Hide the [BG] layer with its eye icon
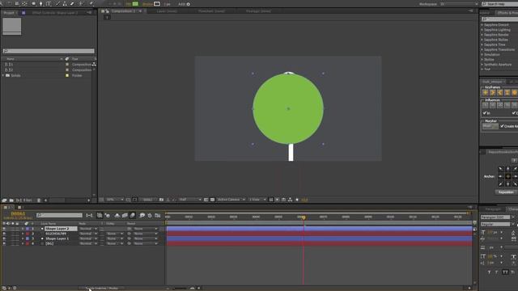This screenshot has height=291, width=518. [4, 243]
